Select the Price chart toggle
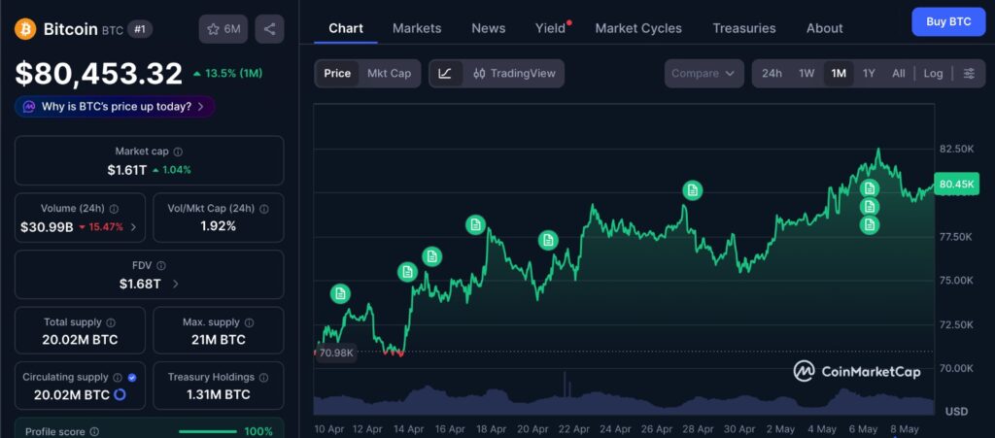 (337, 74)
